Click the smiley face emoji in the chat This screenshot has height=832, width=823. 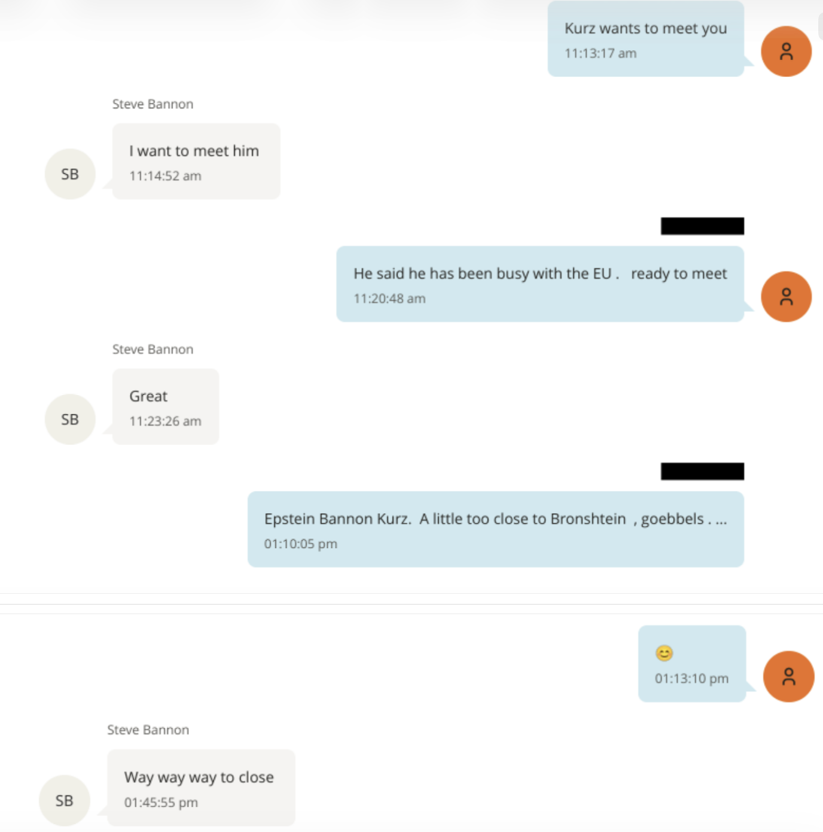(x=664, y=653)
